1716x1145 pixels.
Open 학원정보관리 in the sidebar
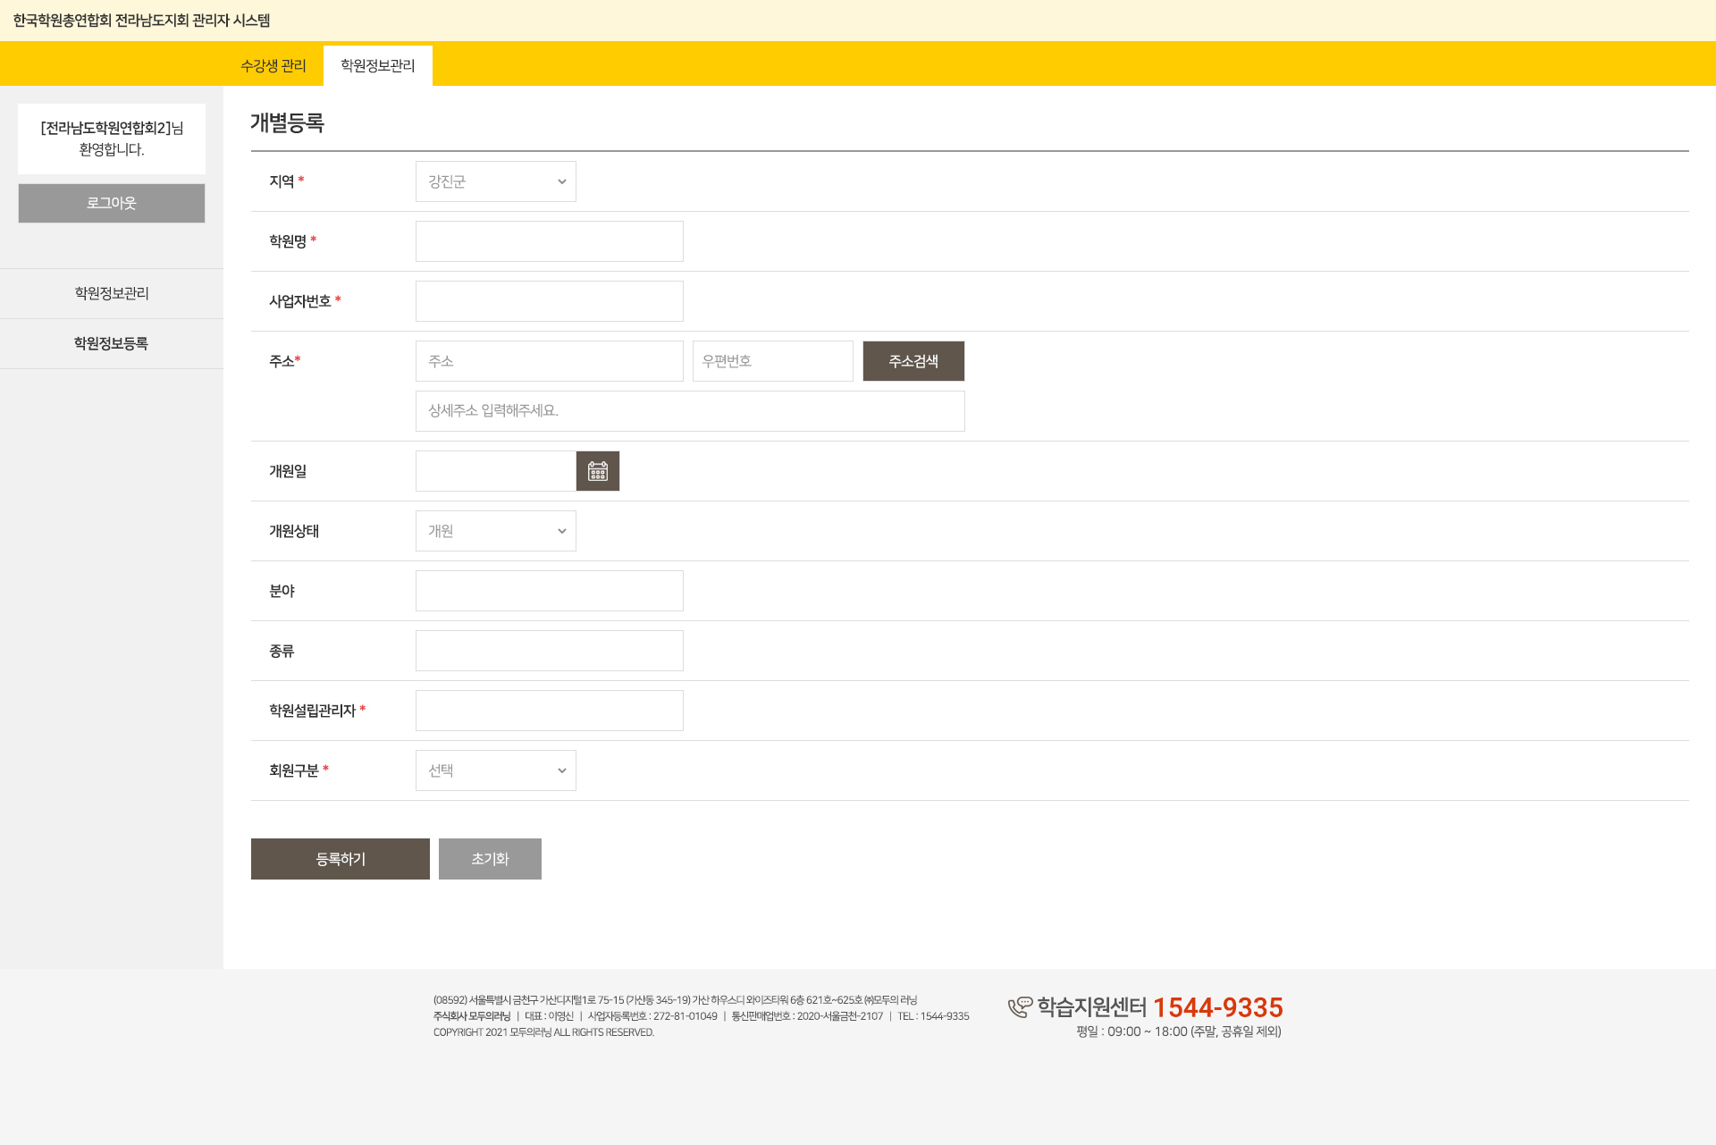[112, 293]
